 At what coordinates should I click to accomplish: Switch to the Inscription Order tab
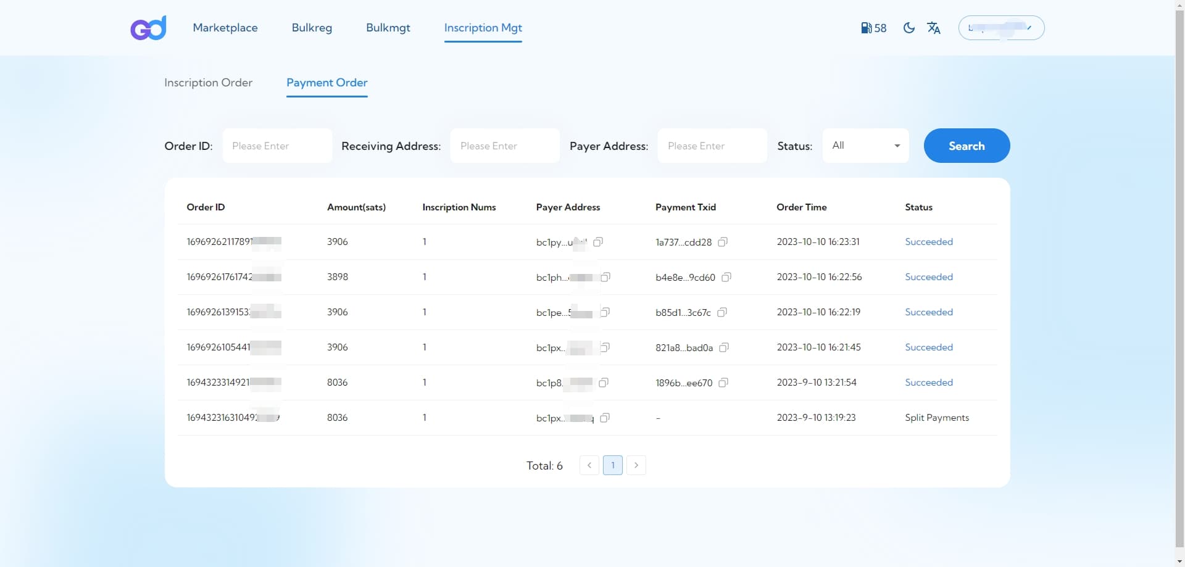[208, 83]
